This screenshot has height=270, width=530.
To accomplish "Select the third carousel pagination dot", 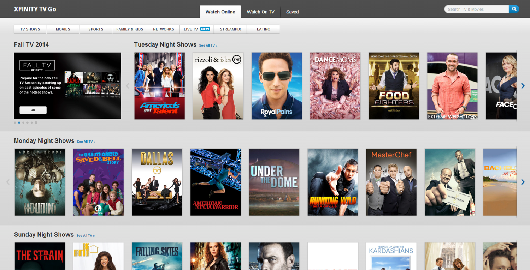I will (x=23, y=122).
